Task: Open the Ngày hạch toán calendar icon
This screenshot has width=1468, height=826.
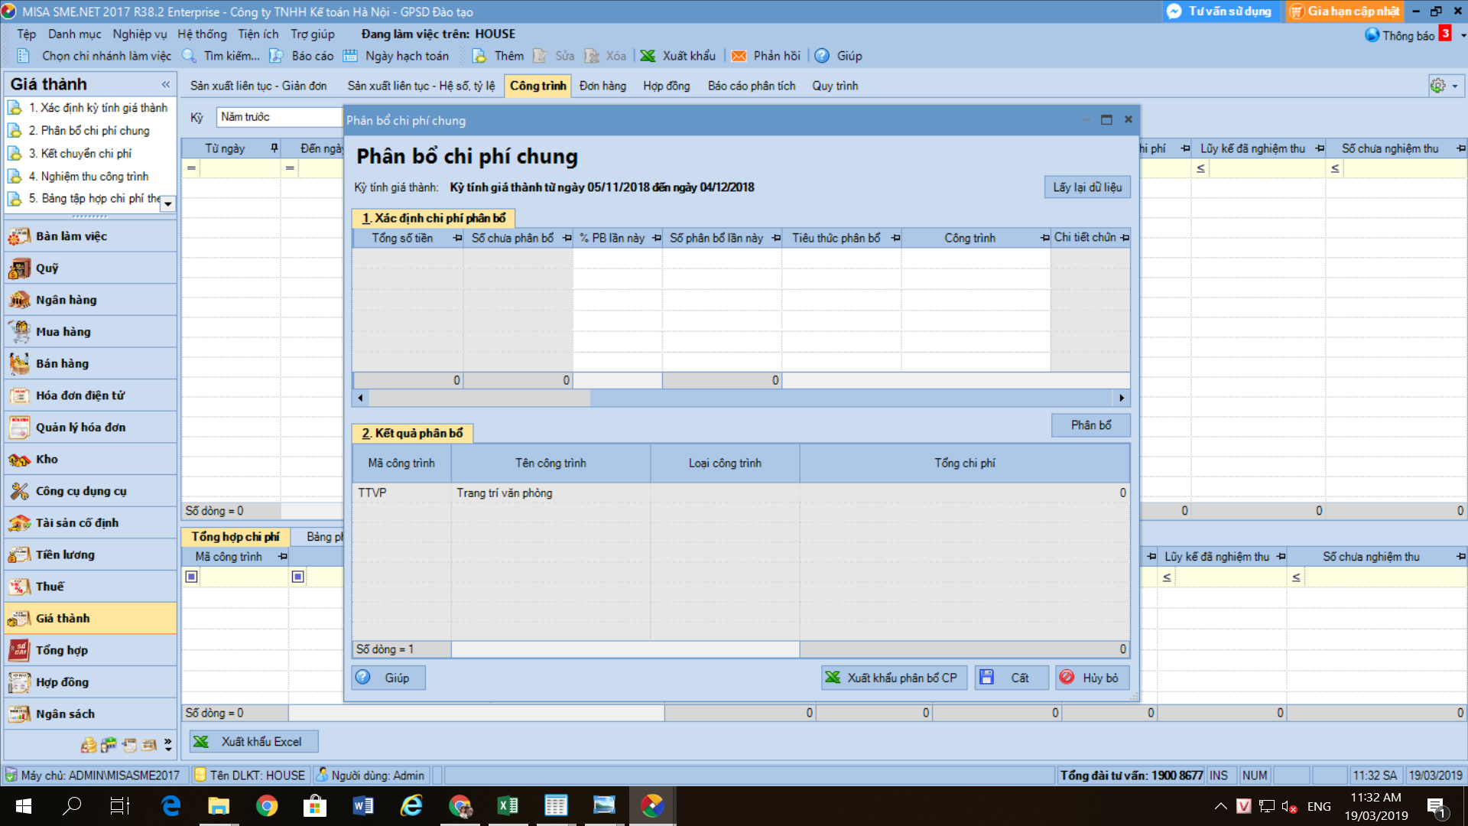Action: click(x=350, y=56)
